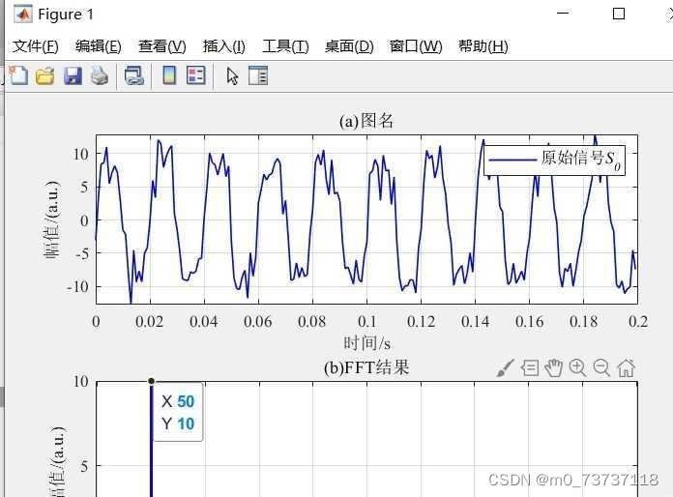Maximize the Figure 1 window
The height and width of the screenshot is (497, 673).
(x=619, y=14)
